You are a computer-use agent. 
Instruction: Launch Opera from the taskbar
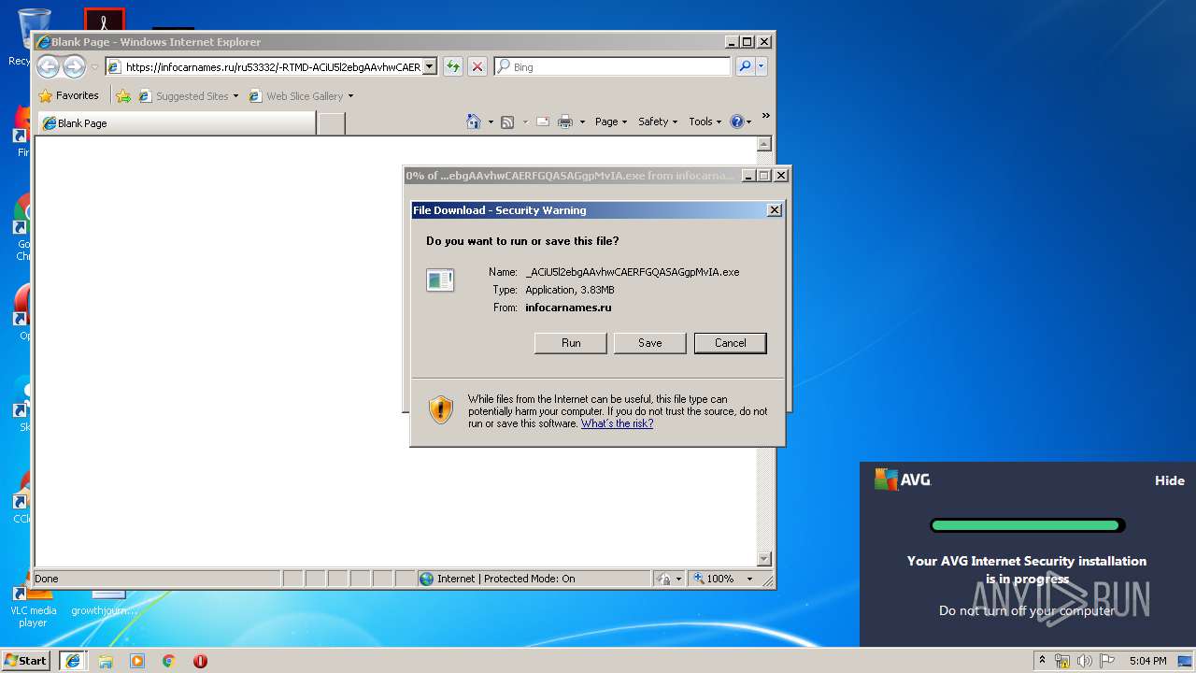[200, 661]
